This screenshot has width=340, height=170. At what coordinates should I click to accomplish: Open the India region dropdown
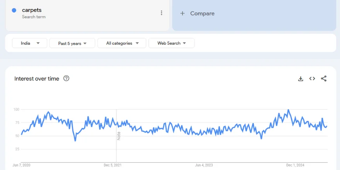(x=30, y=43)
